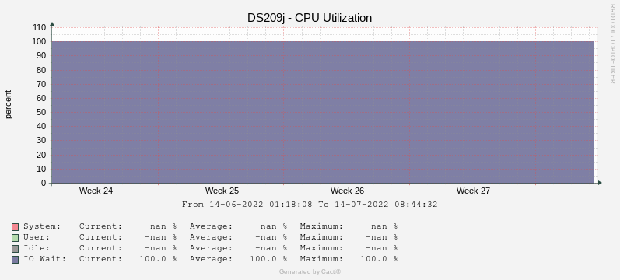Click the gray Idle legend swatch

pyautogui.click(x=15, y=249)
